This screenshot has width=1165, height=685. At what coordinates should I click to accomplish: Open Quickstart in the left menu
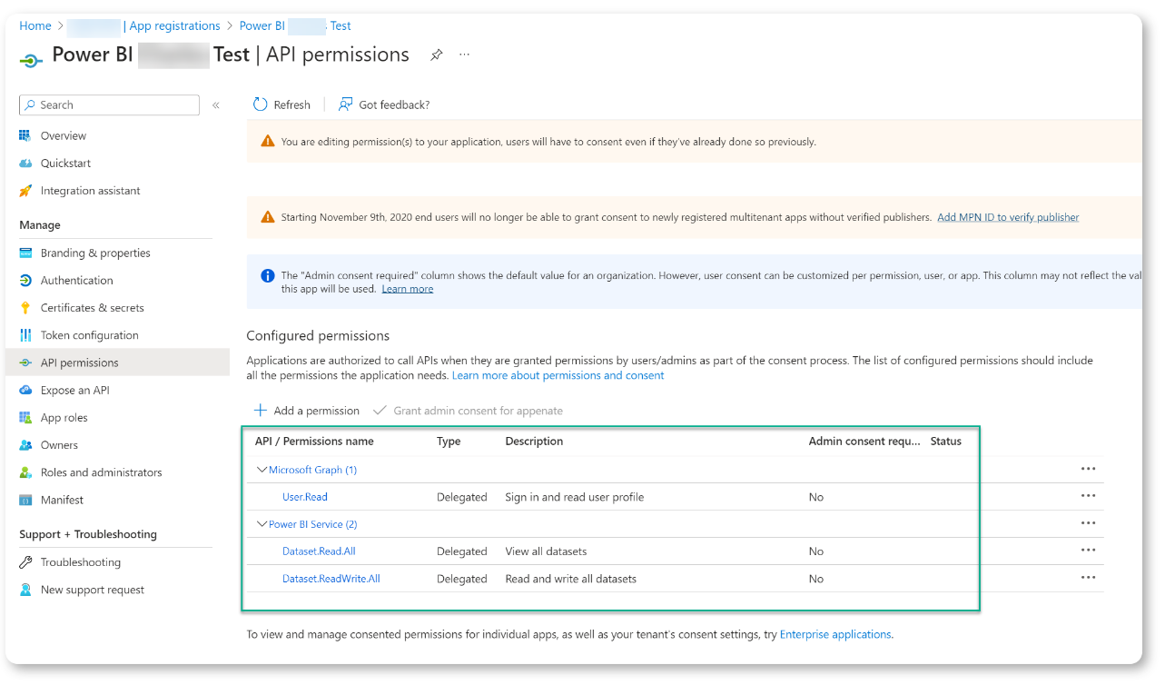pyautogui.click(x=65, y=164)
